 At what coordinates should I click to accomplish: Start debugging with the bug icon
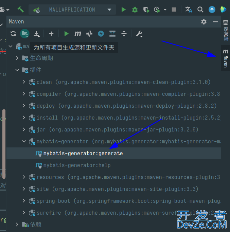pyautogui.click(x=135, y=10)
